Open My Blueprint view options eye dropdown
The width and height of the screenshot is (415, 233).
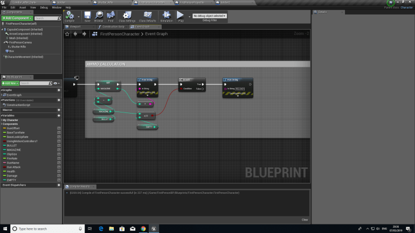click(57, 83)
